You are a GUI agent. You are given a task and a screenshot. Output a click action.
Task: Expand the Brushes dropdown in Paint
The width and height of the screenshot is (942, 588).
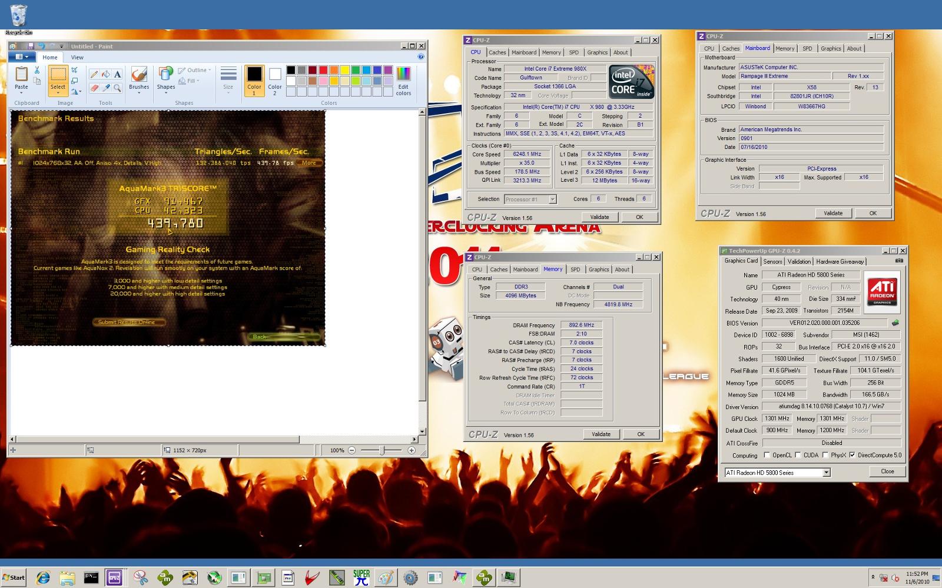pos(139,93)
